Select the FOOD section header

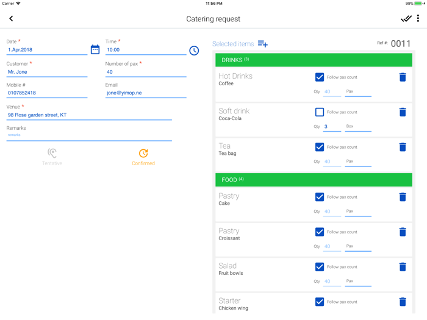[314, 180]
